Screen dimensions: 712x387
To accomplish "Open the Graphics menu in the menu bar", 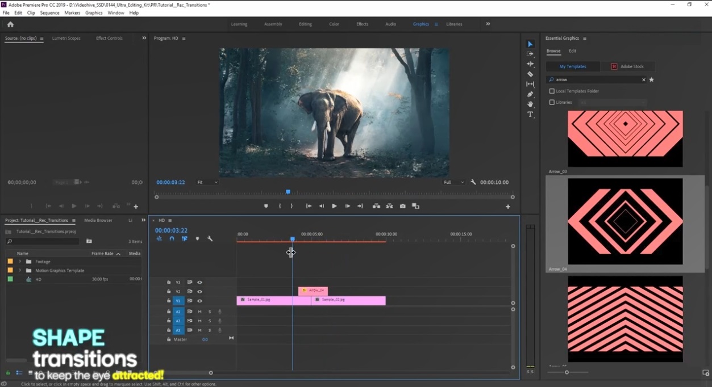I will 94,12.
